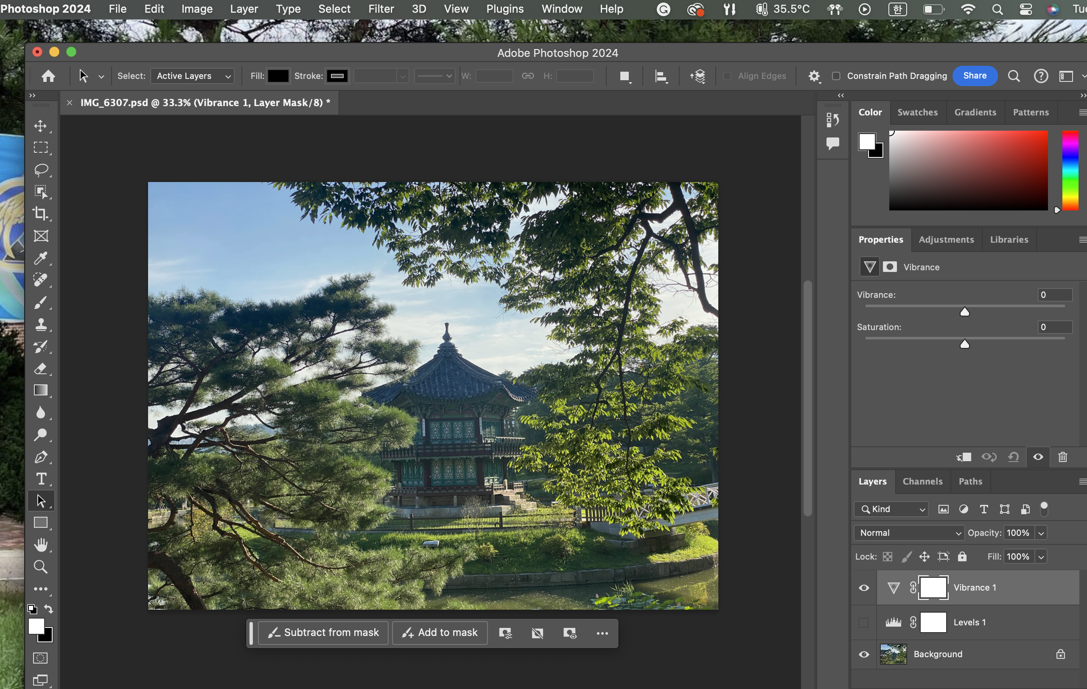Pick the Clone Stamp tool
The width and height of the screenshot is (1087, 689).
coord(41,324)
